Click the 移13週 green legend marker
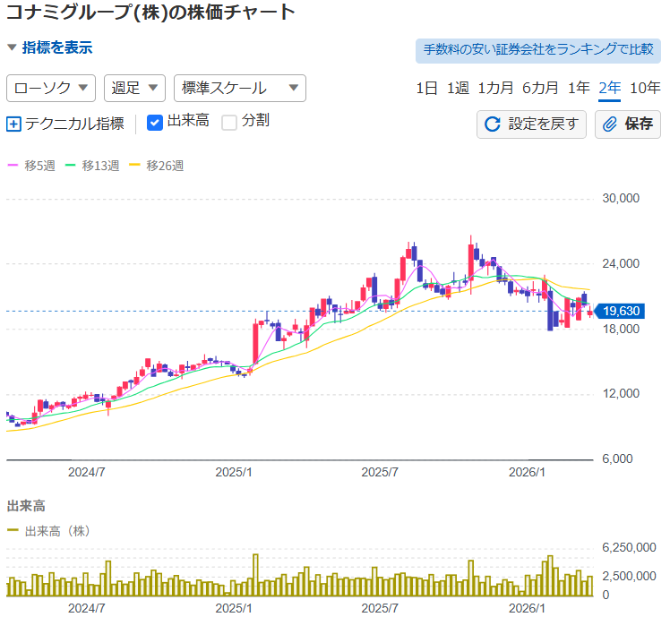The image size is (670, 617). [x=72, y=166]
